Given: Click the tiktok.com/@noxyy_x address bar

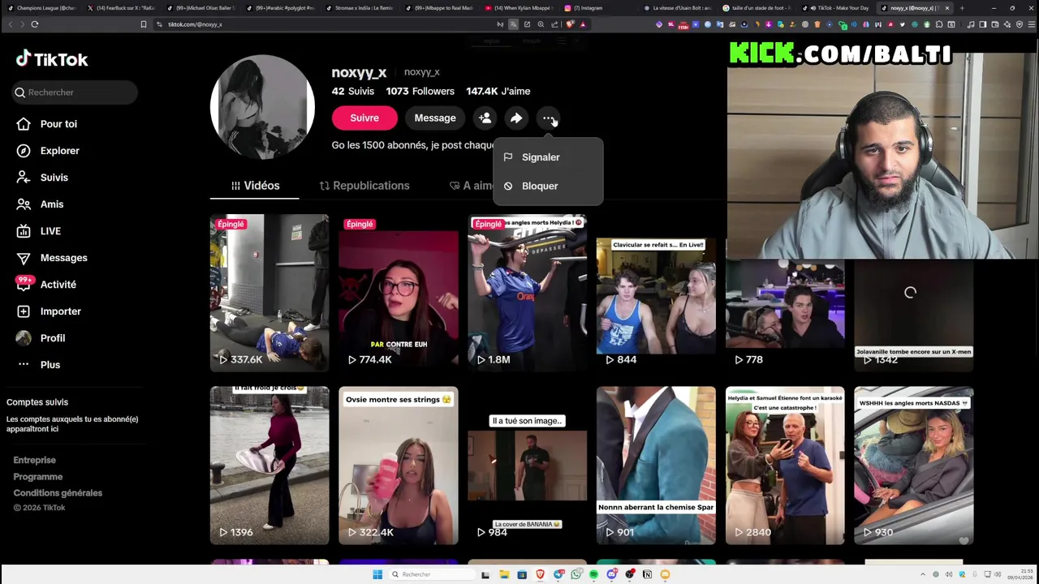Looking at the screenshot, I should pyautogui.click(x=325, y=24).
